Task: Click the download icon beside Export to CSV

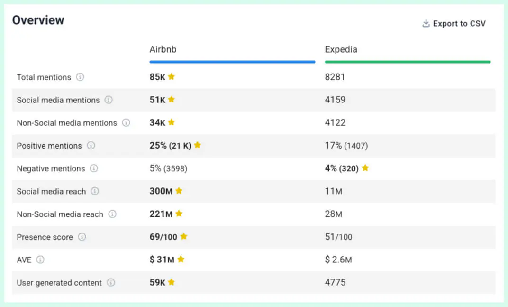Action: (x=426, y=23)
